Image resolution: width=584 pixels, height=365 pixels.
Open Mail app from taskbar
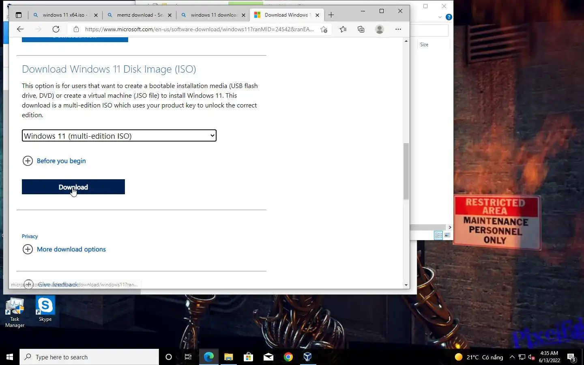pyautogui.click(x=268, y=357)
